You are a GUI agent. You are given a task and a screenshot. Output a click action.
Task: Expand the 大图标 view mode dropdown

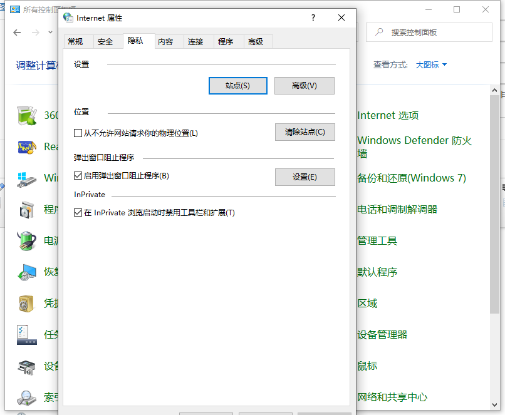pos(432,64)
